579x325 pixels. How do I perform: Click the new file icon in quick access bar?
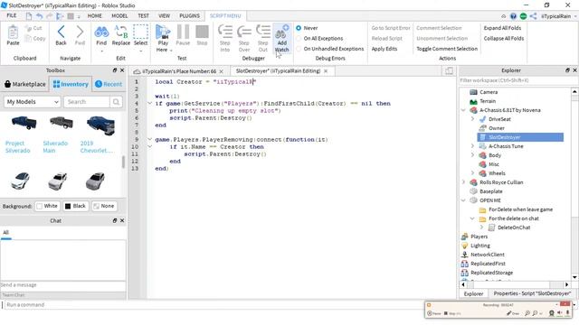28,16
